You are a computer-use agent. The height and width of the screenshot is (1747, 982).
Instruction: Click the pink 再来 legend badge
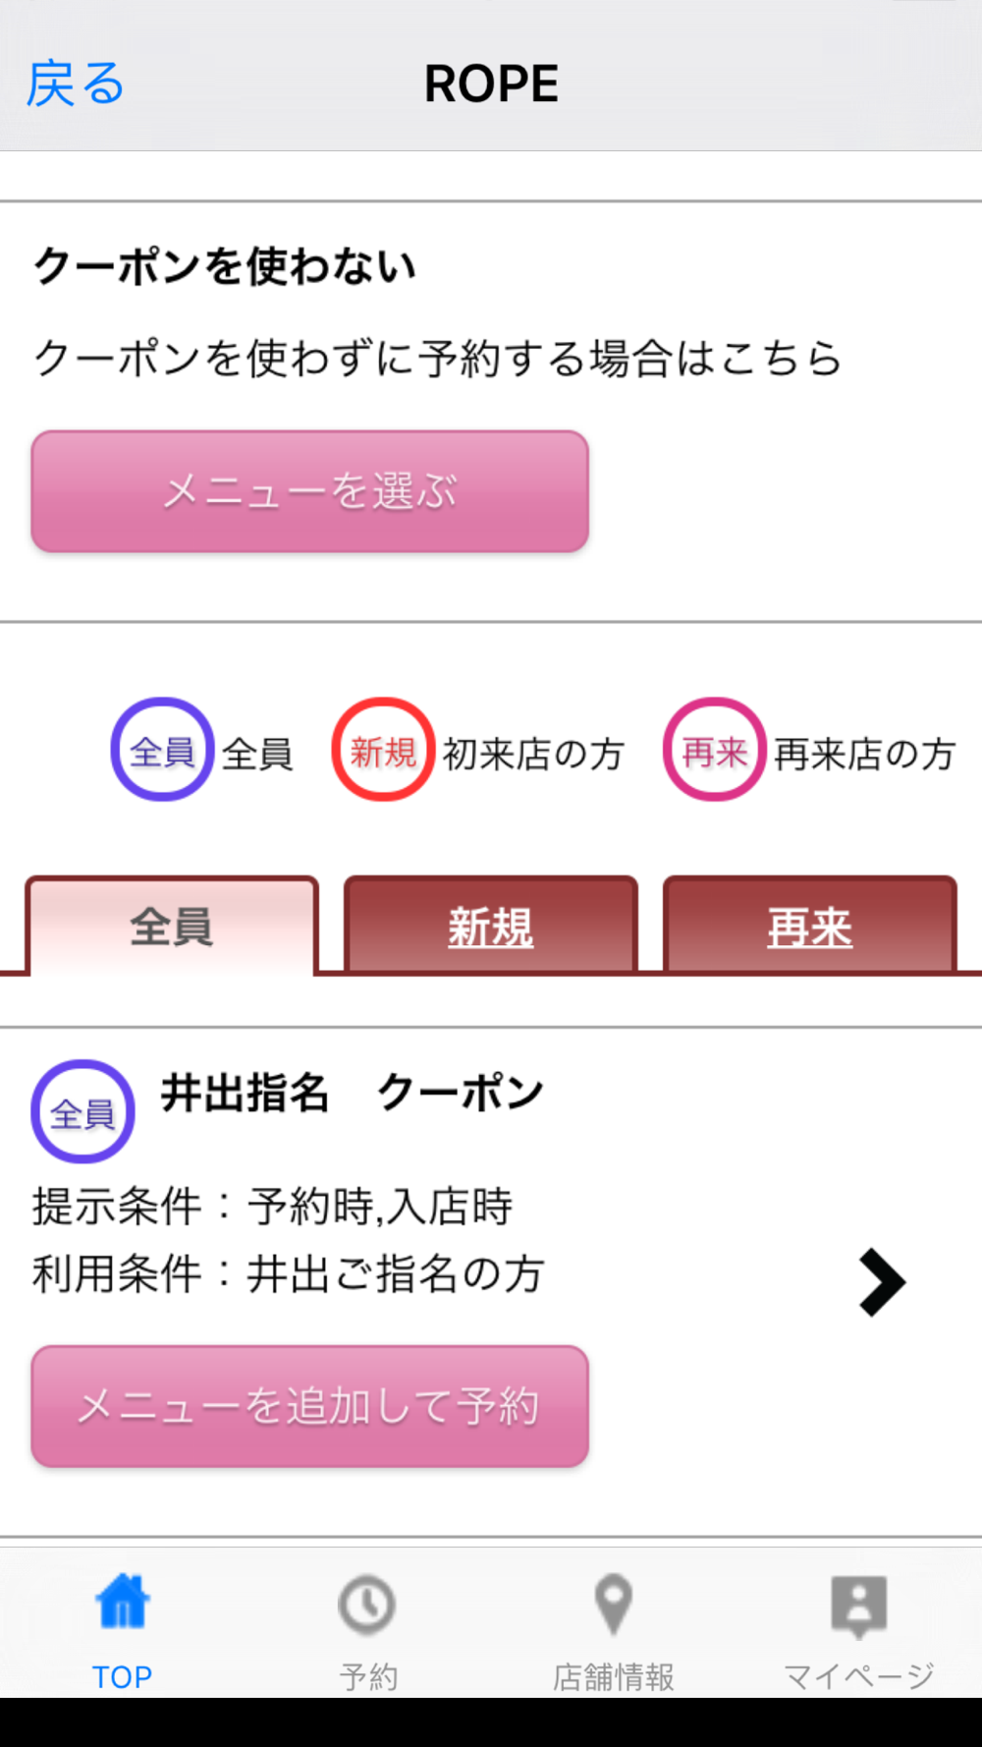pos(714,750)
